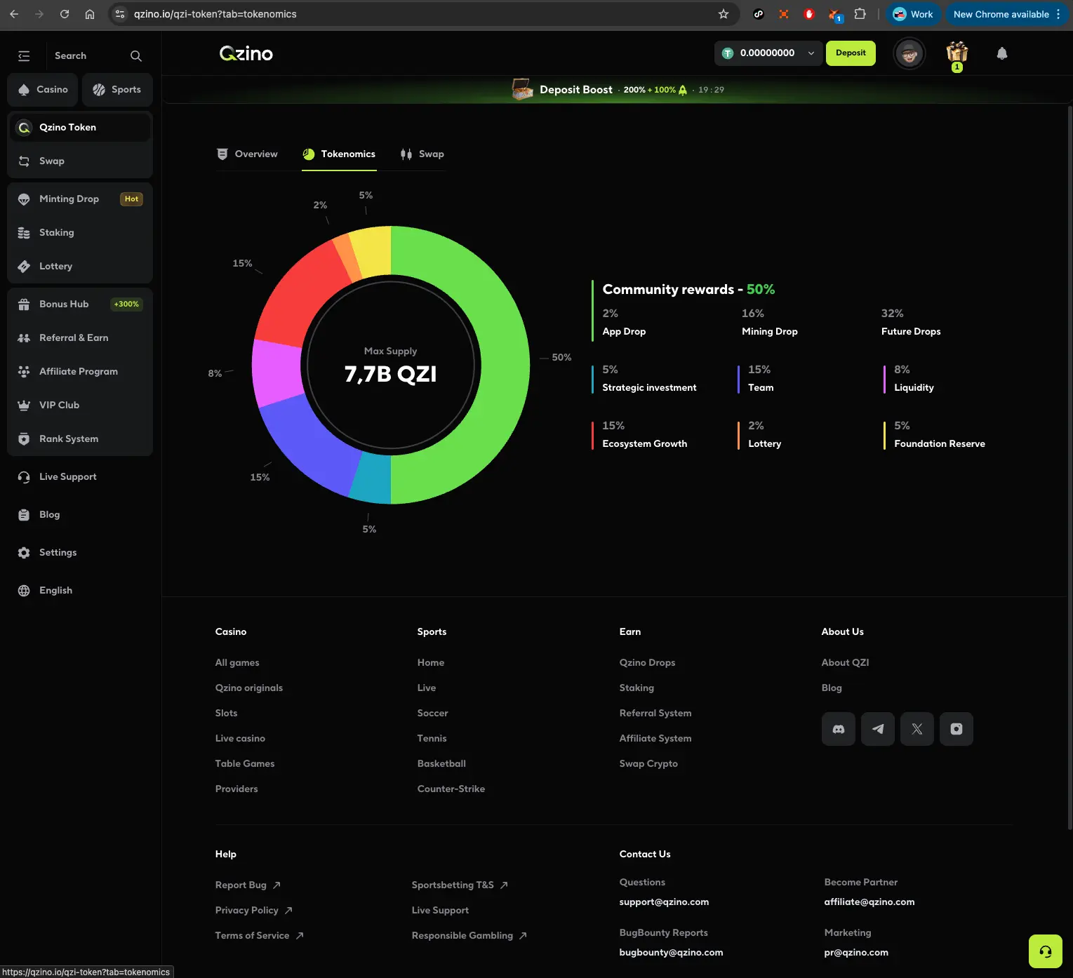Click the green Deposit button
The width and height of the screenshot is (1073, 978).
851,53
